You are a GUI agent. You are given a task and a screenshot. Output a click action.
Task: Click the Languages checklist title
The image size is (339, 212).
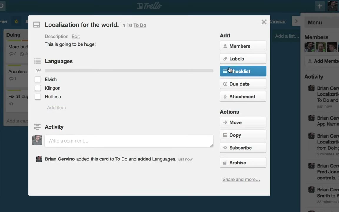point(59,61)
